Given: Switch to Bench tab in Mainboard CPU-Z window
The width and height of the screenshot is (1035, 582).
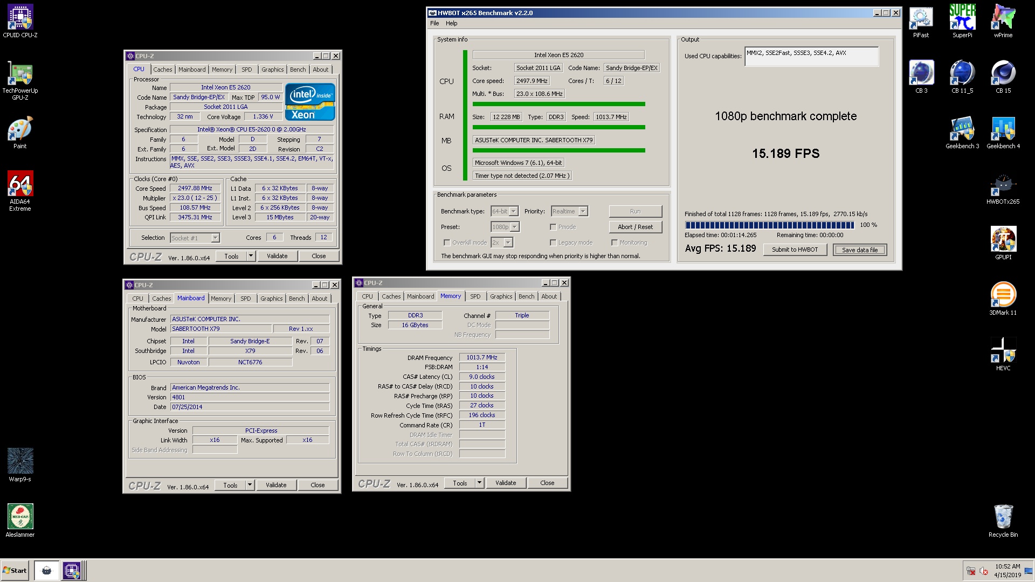Looking at the screenshot, I should 296,299.
